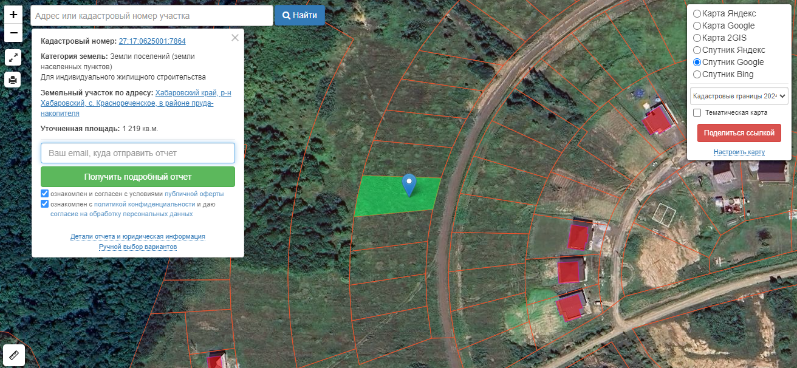The width and height of the screenshot is (797, 368).
Task: Toggle fullscreen map view icon
Action: click(x=13, y=58)
